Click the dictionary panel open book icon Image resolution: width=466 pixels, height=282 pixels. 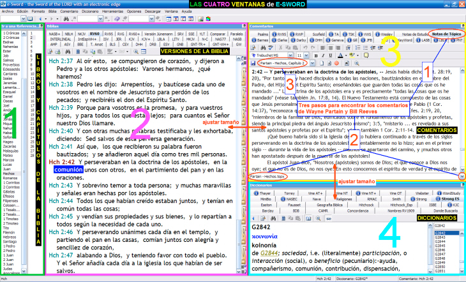pyautogui.click(x=308, y=218)
